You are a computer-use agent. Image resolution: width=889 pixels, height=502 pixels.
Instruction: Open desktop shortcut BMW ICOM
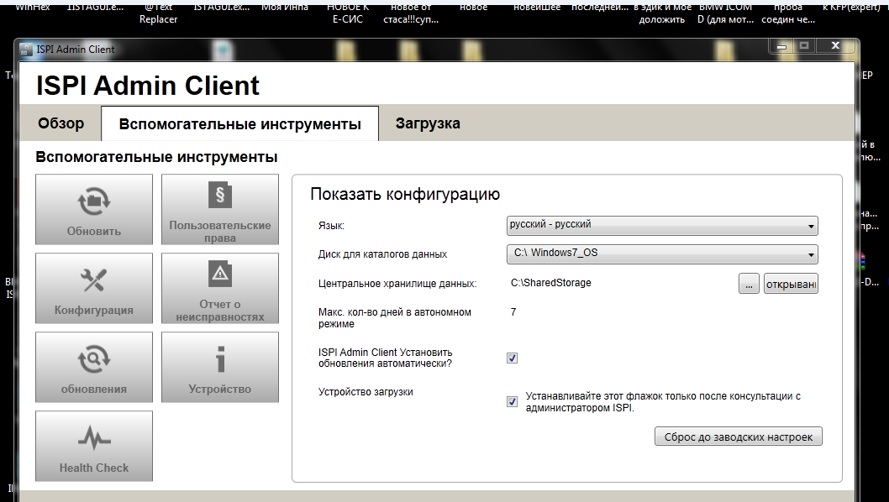(x=726, y=13)
